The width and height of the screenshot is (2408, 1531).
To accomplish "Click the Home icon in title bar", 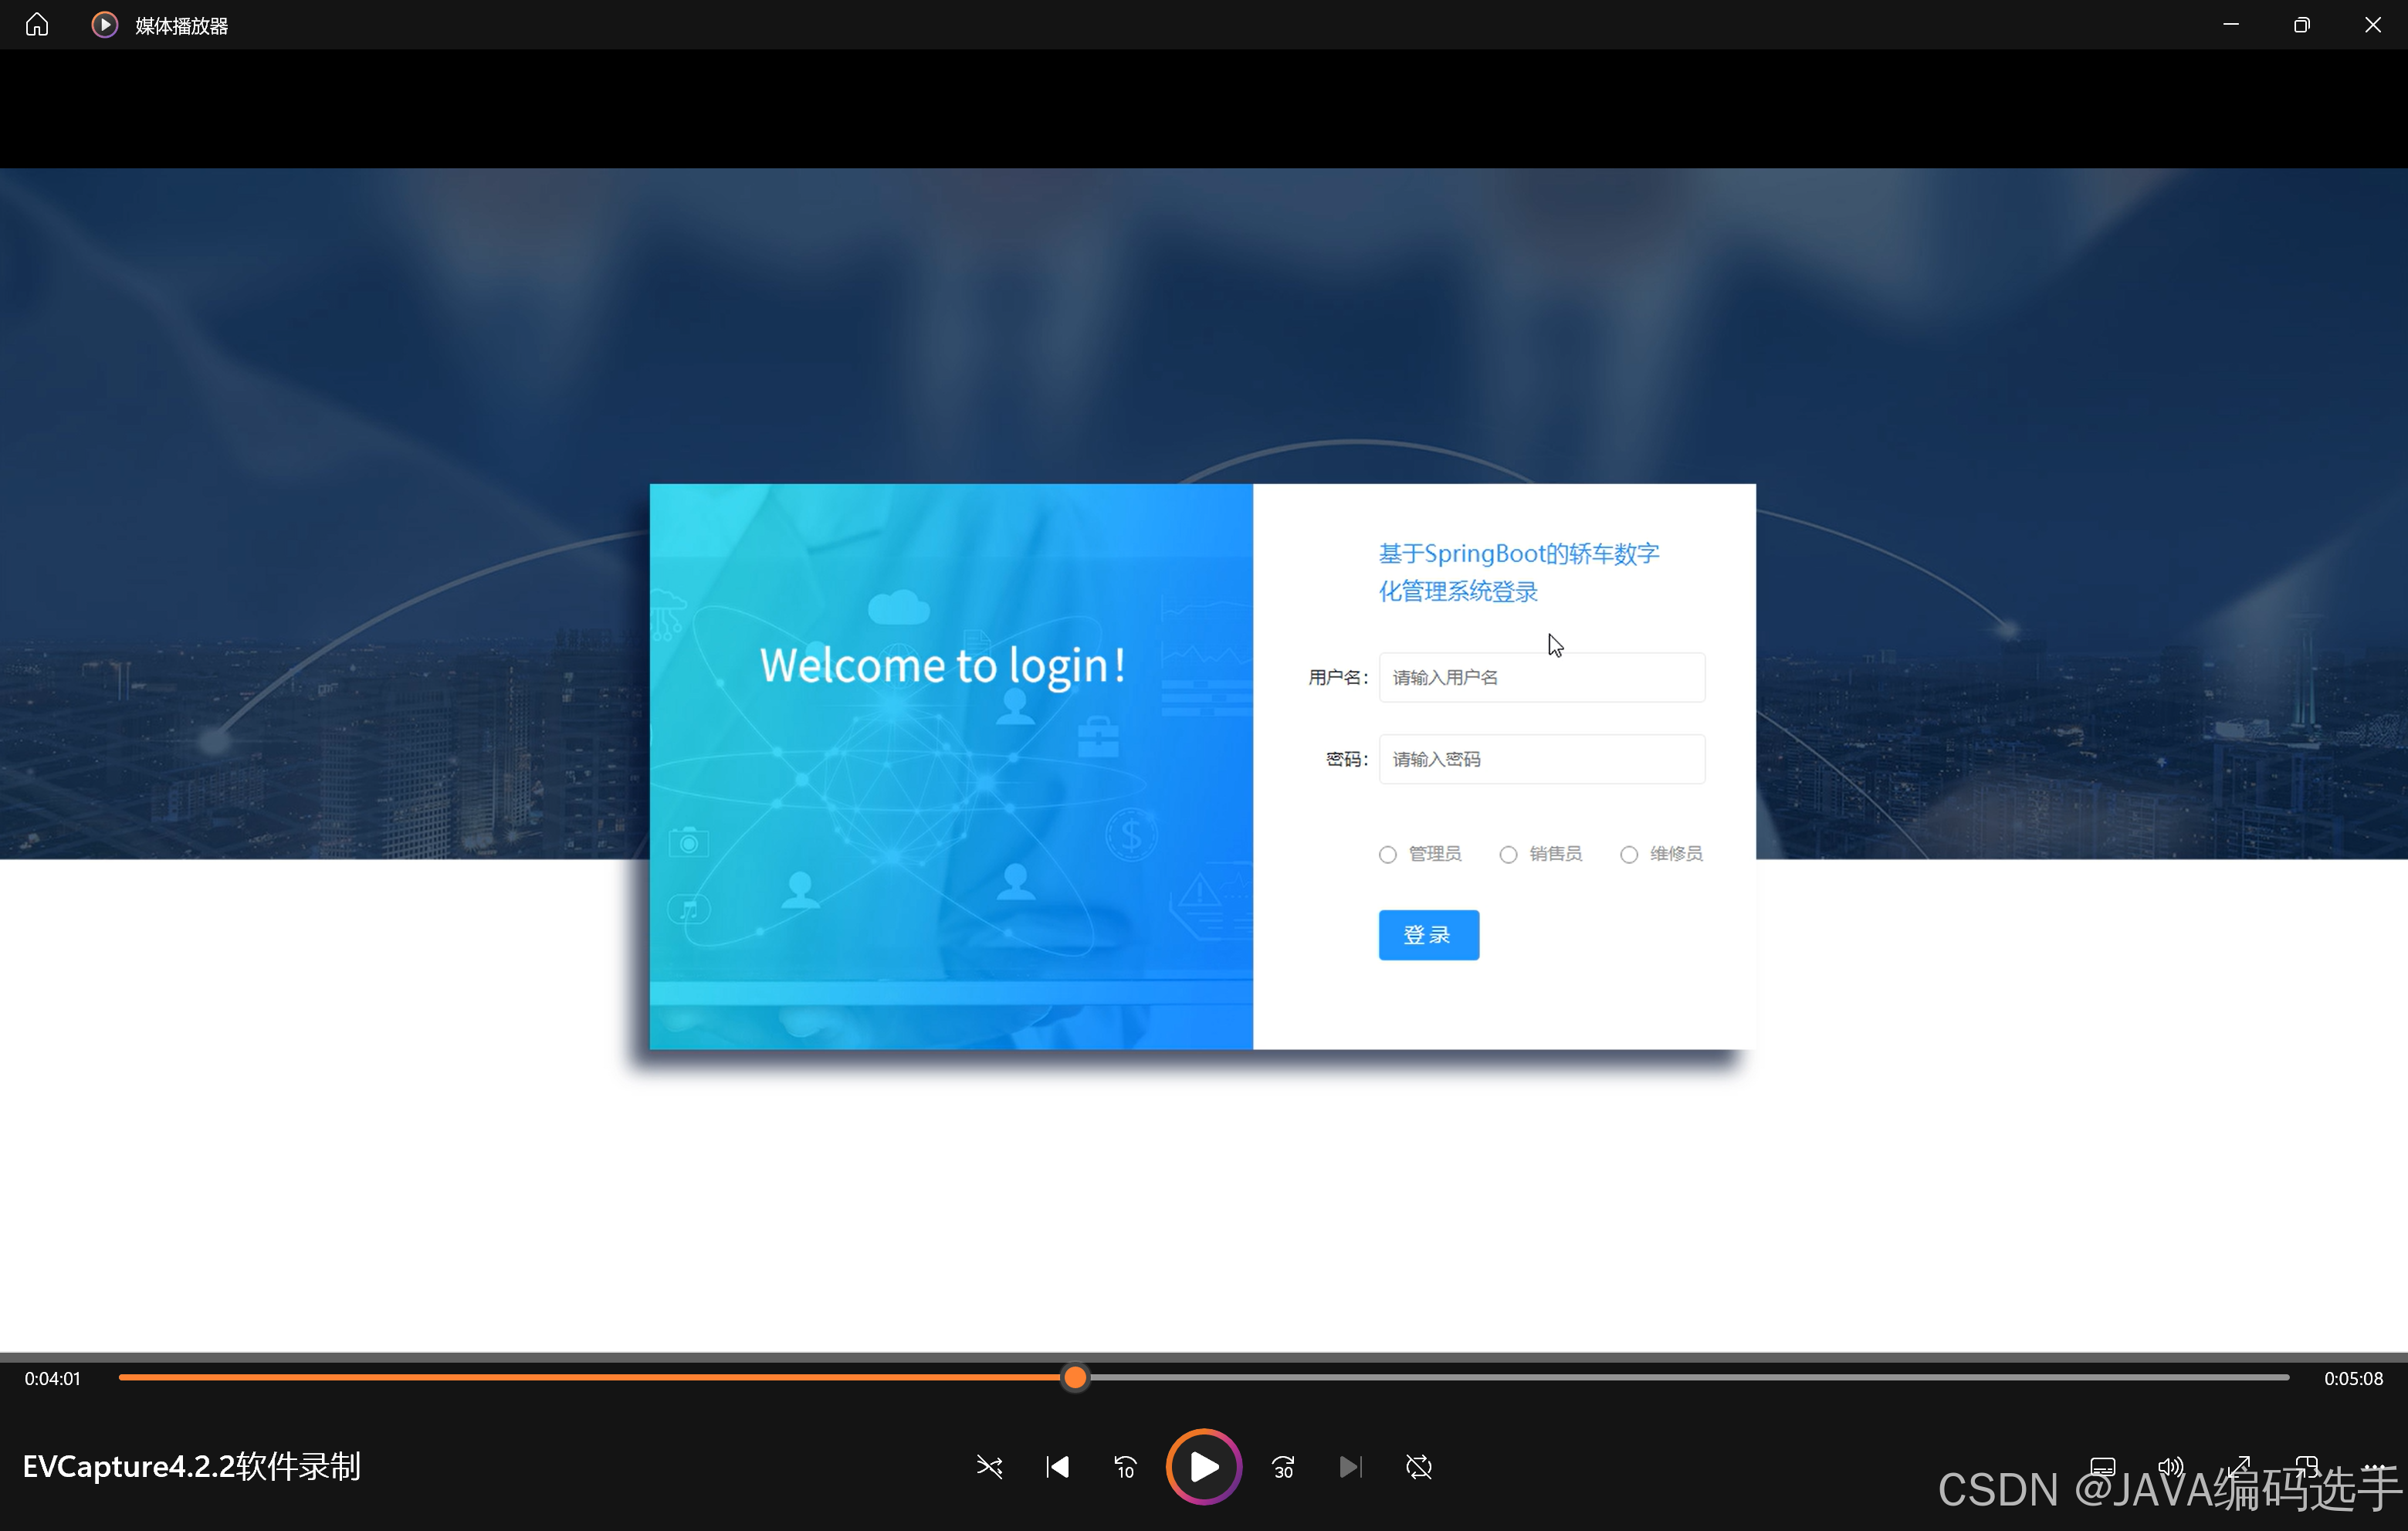I will click(x=37, y=25).
